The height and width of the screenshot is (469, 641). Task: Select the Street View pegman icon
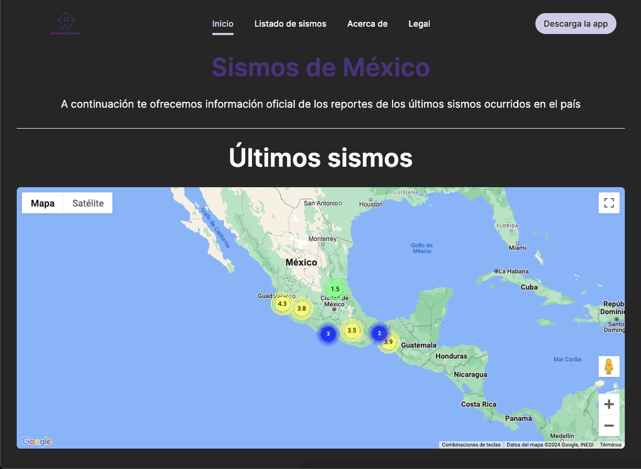tap(609, 366)
